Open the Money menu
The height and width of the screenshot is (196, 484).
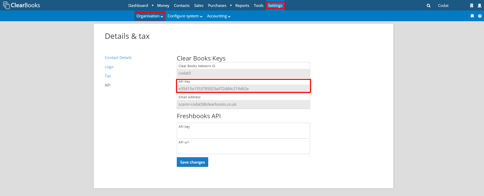pyautogui.click(x=163, y=5)
